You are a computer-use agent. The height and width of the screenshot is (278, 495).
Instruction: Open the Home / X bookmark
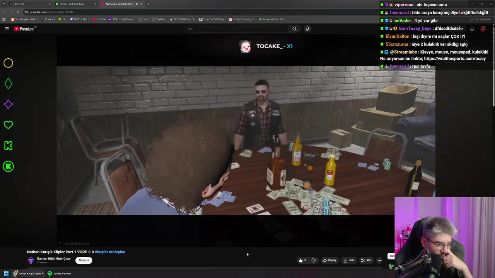pos(48,19)
